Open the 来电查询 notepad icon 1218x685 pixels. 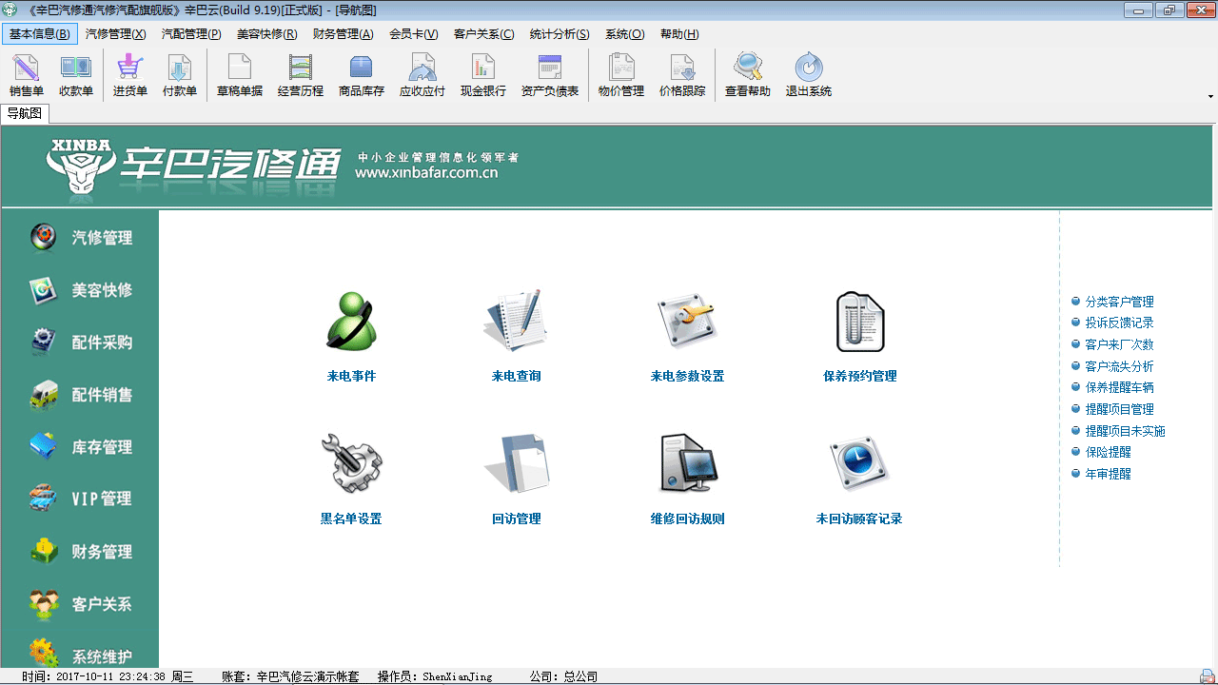(517, 322)
